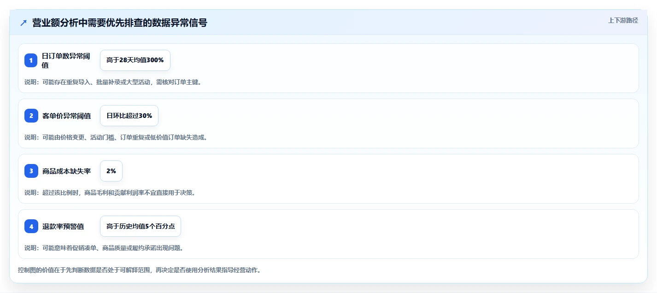This screenshot has height=293, width=657.
Task: Click the label 商品成本缺失率
Action: click(x=66, y=171)
